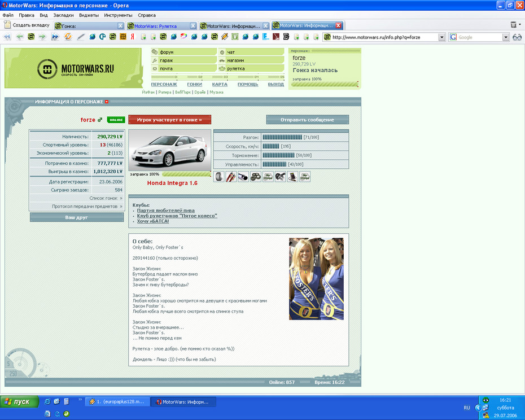Reload the page with orange refresh icon
This screenshot has height=420, width=525.
(x=68, y=37)
